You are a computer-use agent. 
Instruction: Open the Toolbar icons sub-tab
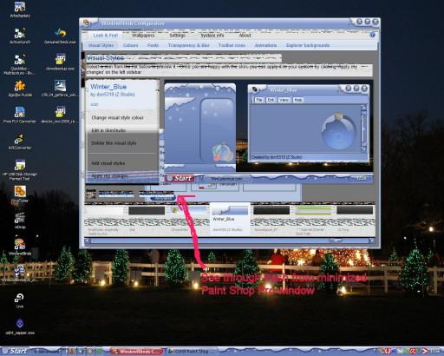pyautogui.click(x=232, y=45)
